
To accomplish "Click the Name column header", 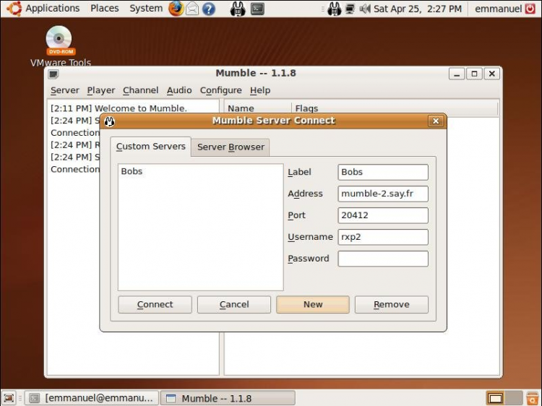I will click(258, 108).
